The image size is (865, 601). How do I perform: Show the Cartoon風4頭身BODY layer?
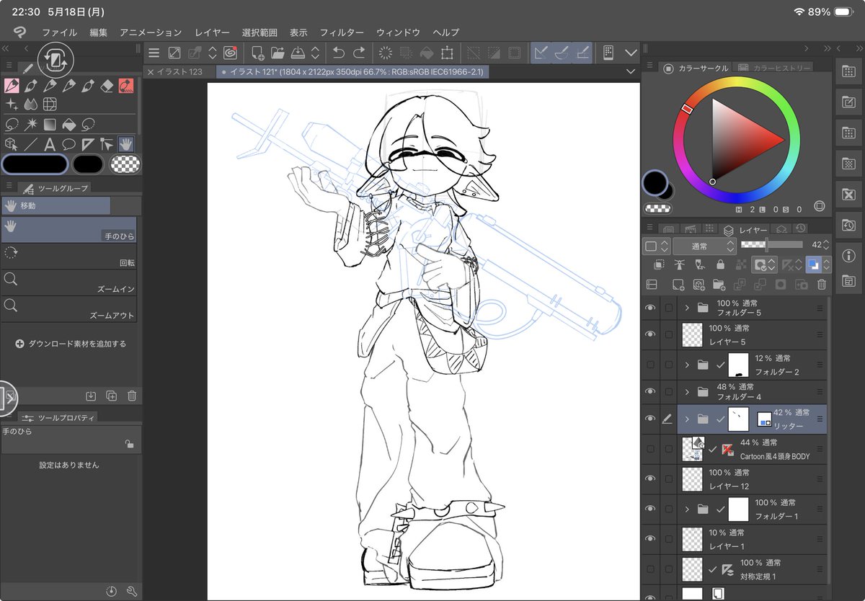point(651,449)
